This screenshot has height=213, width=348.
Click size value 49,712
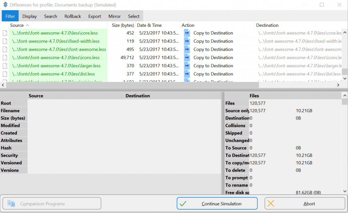click(x=127, y=58)
